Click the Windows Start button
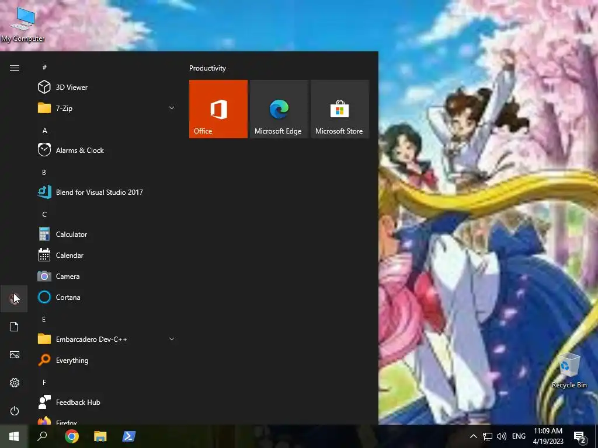The height and width of the screenshot is (448, 598). click(x=14, y=436)
